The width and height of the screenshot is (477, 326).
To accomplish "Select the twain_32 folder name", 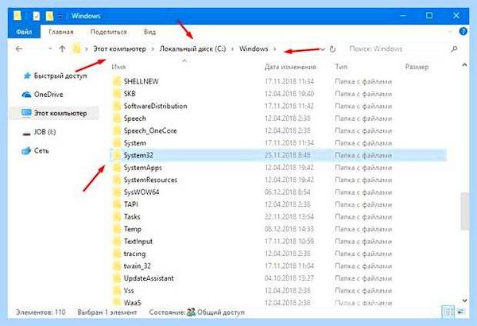I will click(138, 266).
